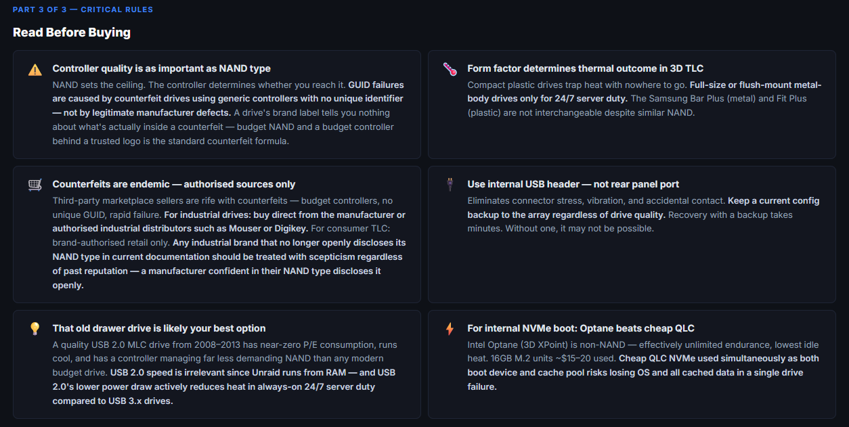Click the lightning bolt icon
Viewport: 849px width, 427px height.
(x=450, y=329)
